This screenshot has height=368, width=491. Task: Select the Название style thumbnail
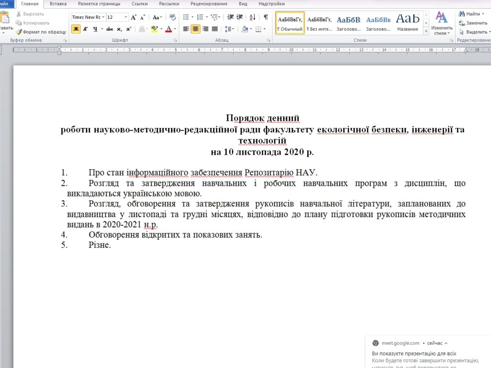pos(408,23)
